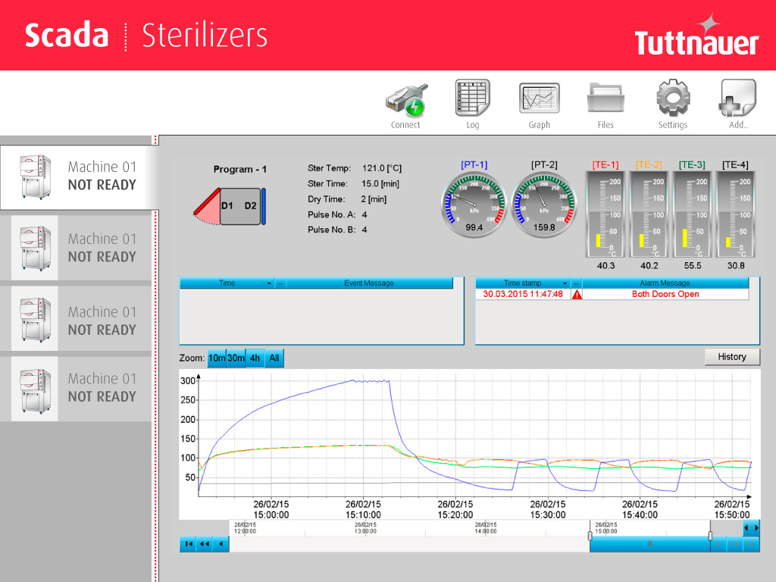The height and width of the screenshot is (582, 776).
Task: Open the Files folder icon
Action: [605, 98]
